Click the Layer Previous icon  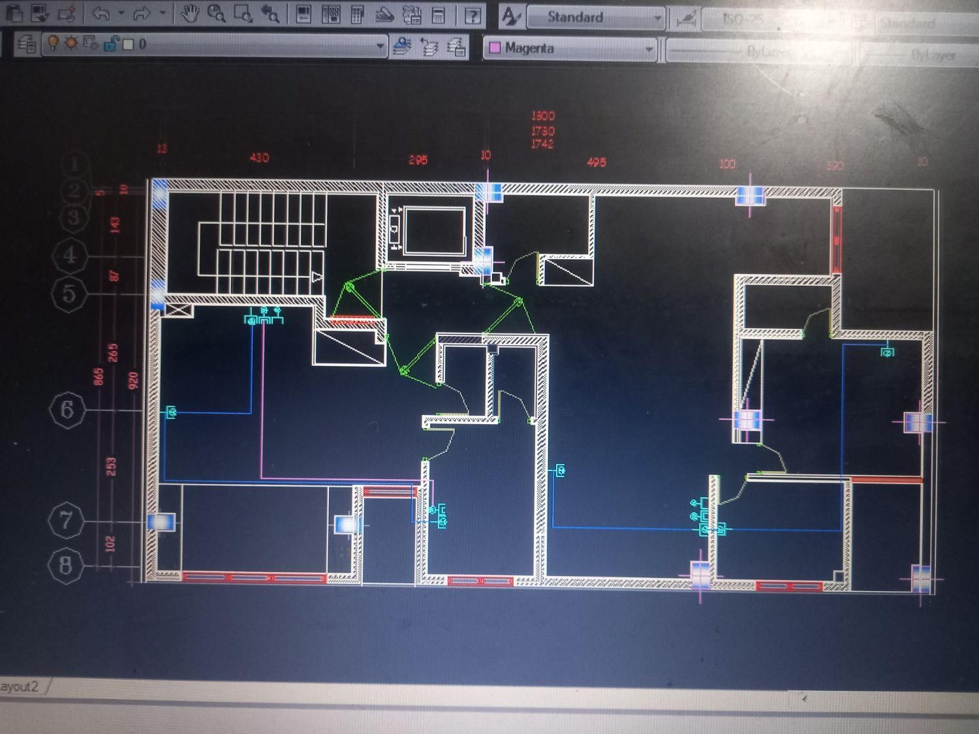click(429, 46)
